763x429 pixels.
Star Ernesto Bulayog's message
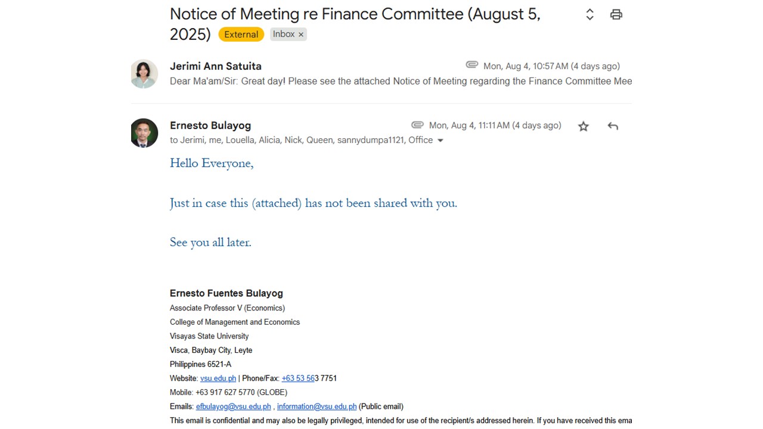(583, 126)
